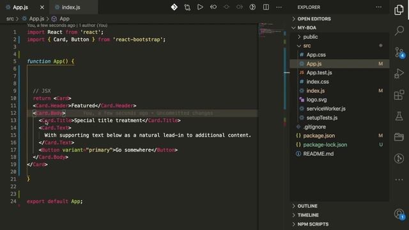Screen dimensions: 409x230
Task: Open the Accounts menu
Action: (x=399, y=215)
